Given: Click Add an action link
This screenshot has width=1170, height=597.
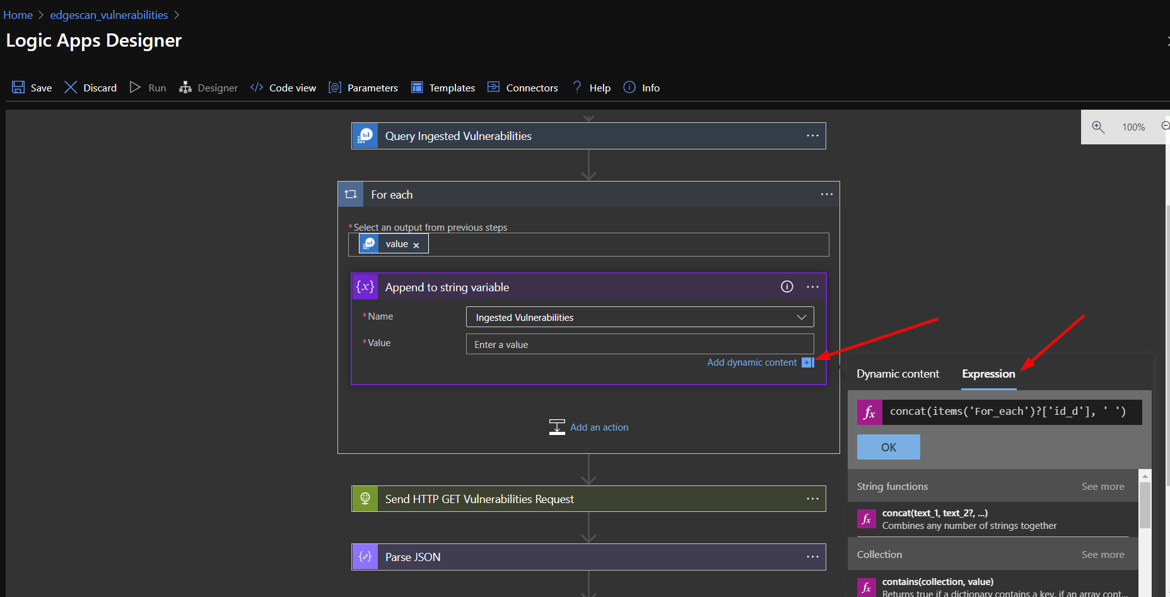Looking at the screenshot, I should pyautogui.click(x=599, y=427).
